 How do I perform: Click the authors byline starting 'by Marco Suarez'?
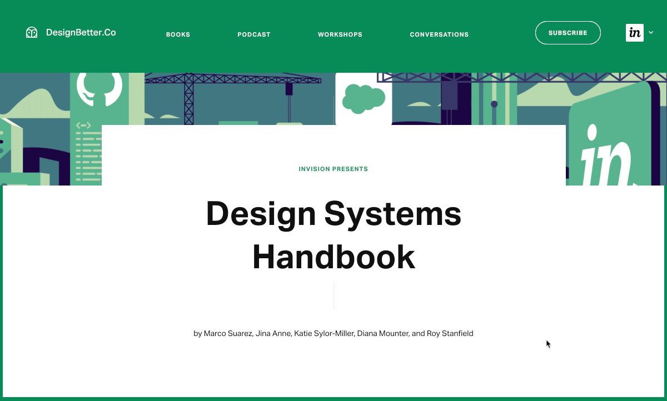click(333, 334)
